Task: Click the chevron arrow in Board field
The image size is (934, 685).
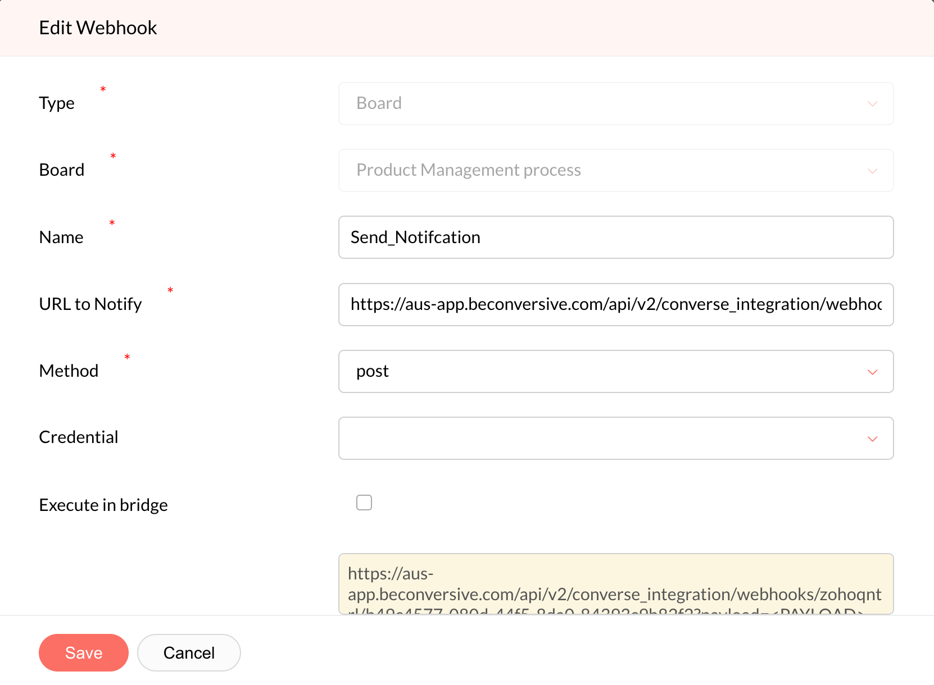Action: click(872, 171)
